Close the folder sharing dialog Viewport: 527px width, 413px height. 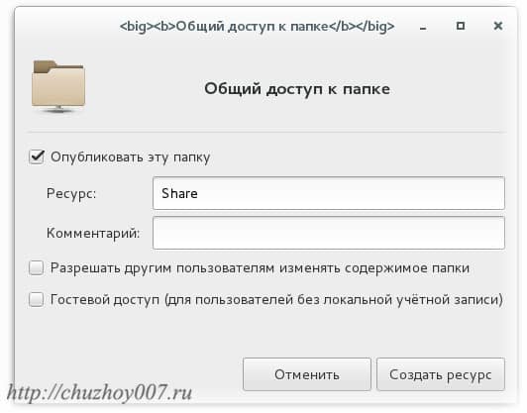(x=498, y=26)
